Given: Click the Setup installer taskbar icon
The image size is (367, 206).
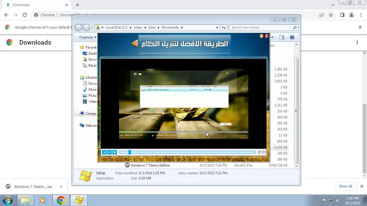Looking at the screenshot, I should (x=79, y=200).
